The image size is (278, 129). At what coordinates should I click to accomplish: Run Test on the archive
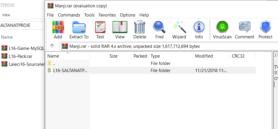pyautogui.click(x=100, y=27)
